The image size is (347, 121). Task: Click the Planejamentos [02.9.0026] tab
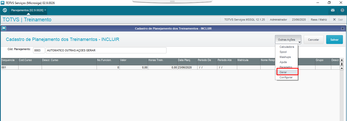(27, 10)
